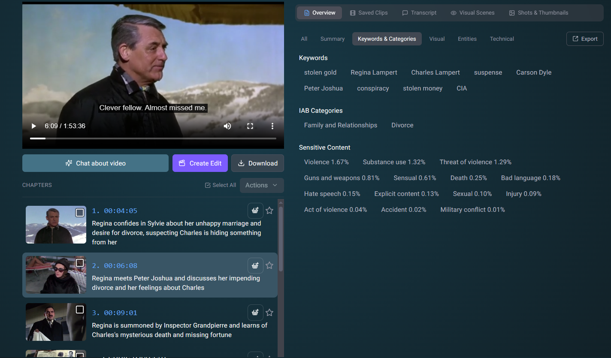
Task: Open the Transcript tab
Action: tap(419, 13)
